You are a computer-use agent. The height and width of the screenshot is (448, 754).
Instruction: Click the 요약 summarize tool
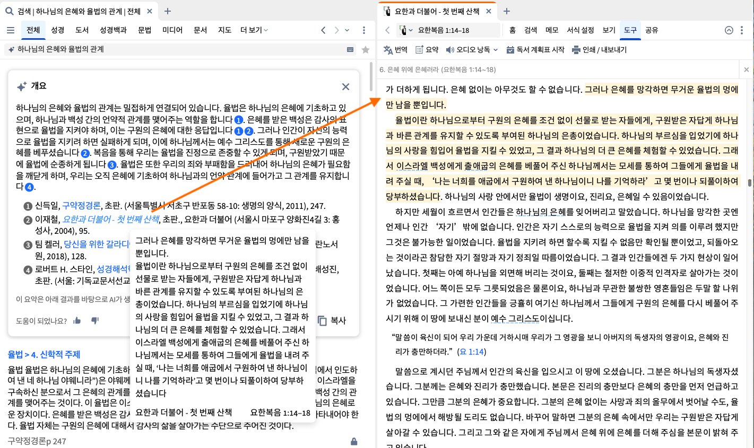point(427,50)
